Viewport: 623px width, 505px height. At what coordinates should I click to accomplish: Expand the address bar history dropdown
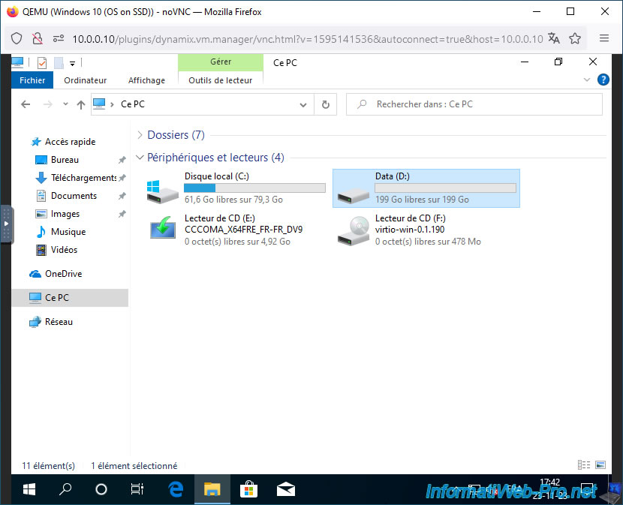click(x=303, y=105)
